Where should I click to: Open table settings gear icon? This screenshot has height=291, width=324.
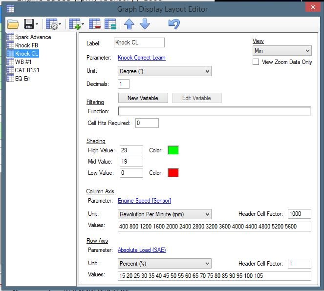point(51,24)
